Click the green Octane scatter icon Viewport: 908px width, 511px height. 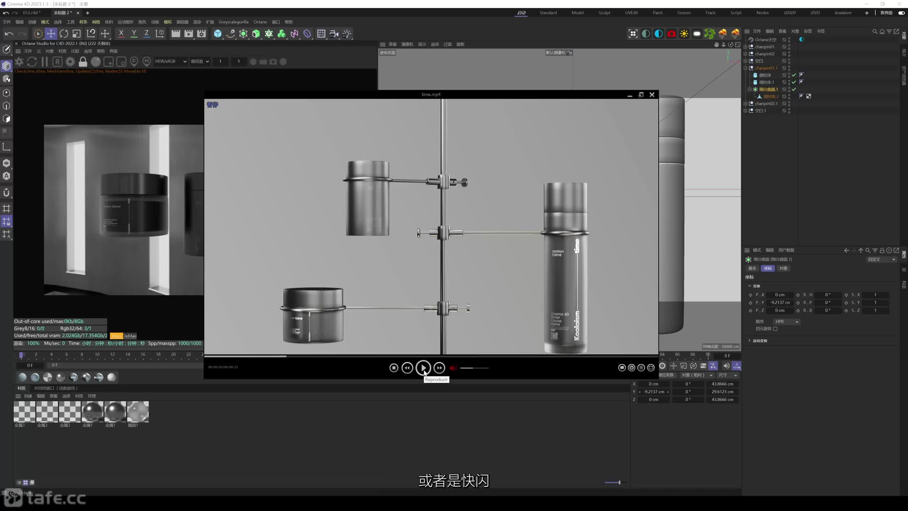coord(710,34)
